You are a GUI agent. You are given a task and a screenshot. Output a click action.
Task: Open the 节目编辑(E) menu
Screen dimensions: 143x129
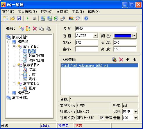[27, 12]
